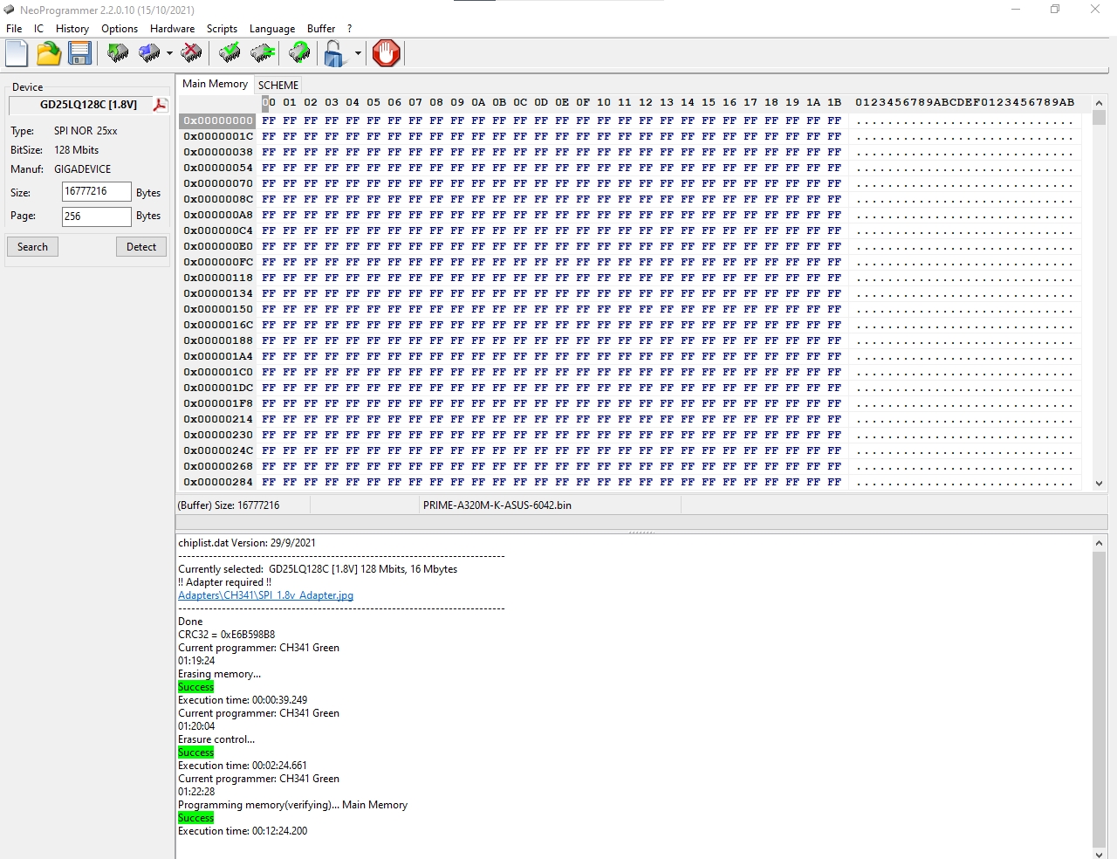Open the GD25LQ128C datasheet PDF icon

pyautogui.click(x=160, y=105)
